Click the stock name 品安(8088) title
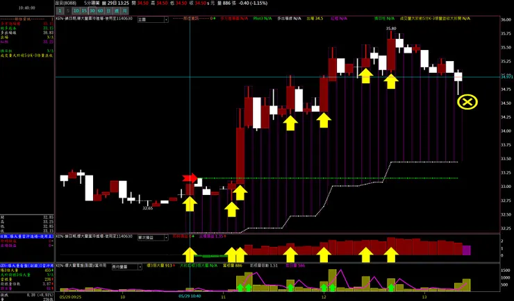Image resolution: width=514 pixels, height=301 pixels. click(64, 3)
